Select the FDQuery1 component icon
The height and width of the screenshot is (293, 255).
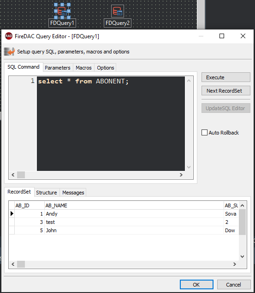(62, 11)
